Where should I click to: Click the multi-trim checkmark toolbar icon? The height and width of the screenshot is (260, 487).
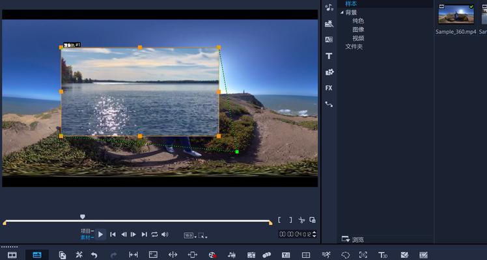(404, 255)
